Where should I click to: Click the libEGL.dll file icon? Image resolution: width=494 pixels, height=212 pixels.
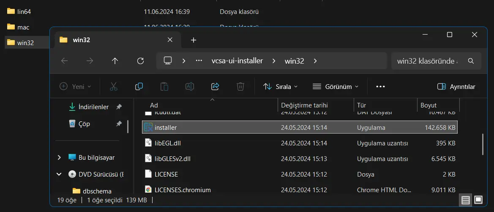[148, 143]
